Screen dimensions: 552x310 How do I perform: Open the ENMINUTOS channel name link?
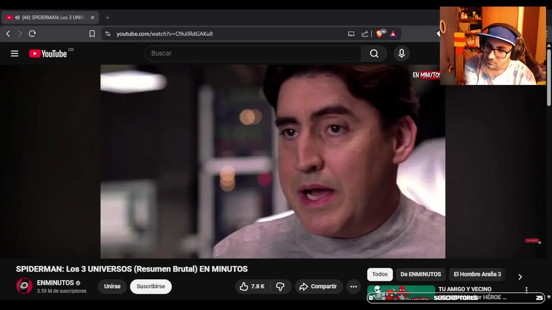click(x=56, y=283)
